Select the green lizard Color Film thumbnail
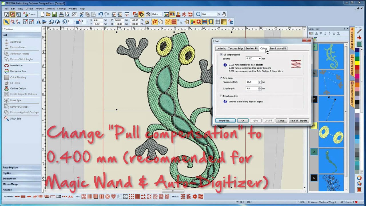This screenshot has height=206, width=366. pos(331,56)
